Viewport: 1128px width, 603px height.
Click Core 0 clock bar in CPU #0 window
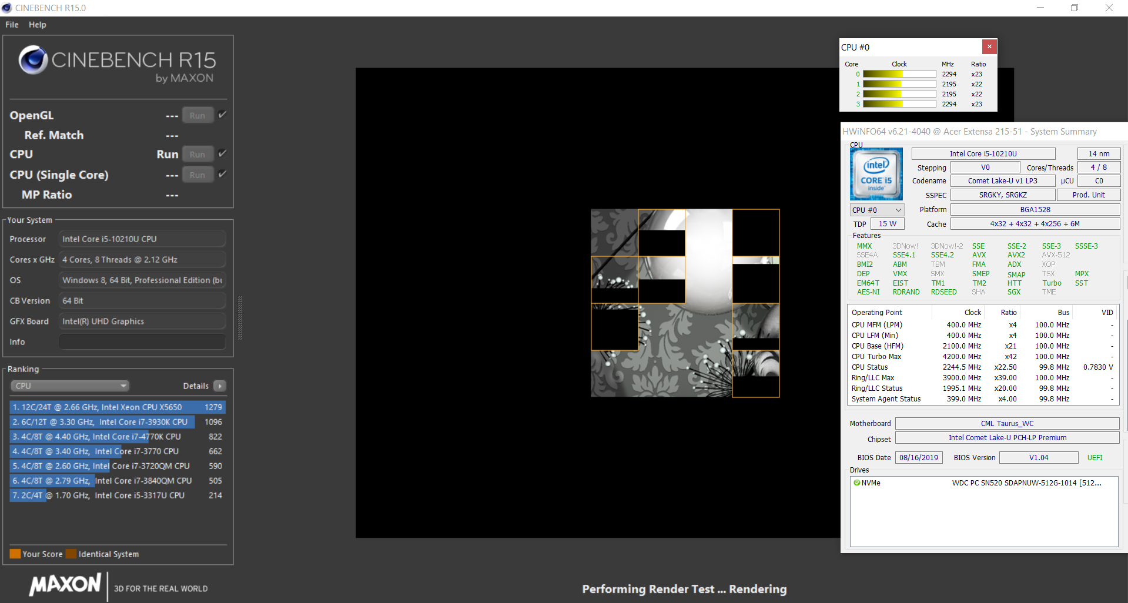899,74
